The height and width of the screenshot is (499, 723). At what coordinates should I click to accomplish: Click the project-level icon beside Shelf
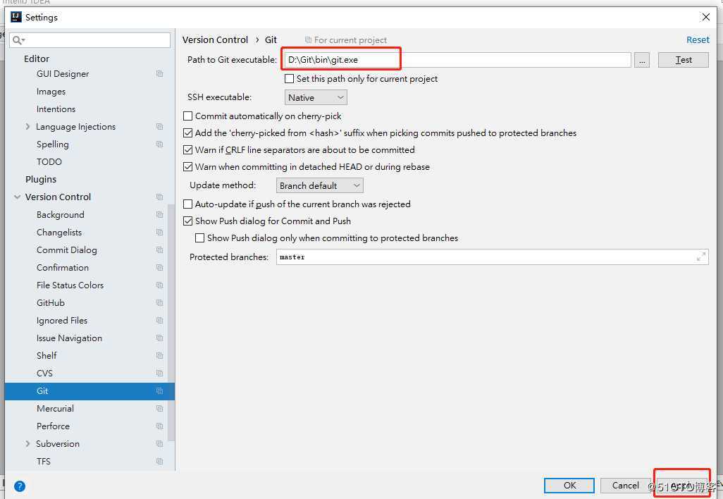pyautogui.click(x=159, y=355)
